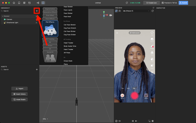Click the Import button

tap(20, 89)
